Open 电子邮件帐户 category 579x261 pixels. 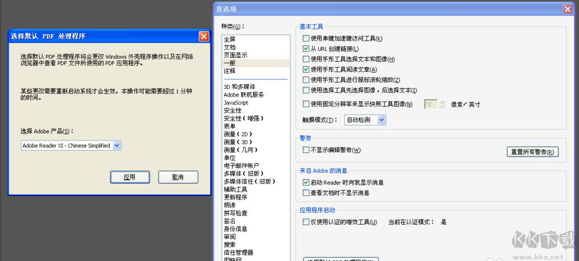coord(241,166)
